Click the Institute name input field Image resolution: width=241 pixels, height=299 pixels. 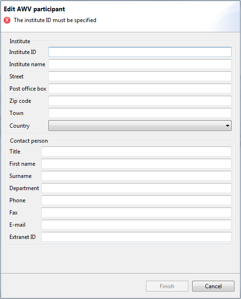pyautogui.click(x=140, y=64)
